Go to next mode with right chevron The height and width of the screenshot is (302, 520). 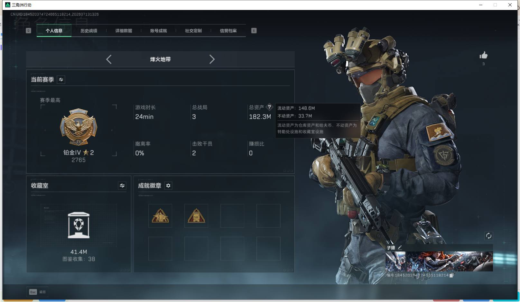(212, 59)
